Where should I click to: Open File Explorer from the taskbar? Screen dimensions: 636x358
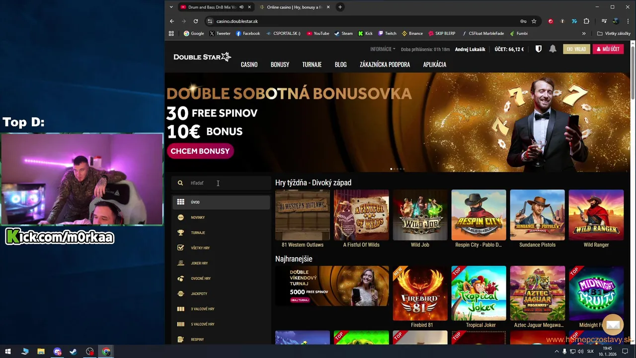tap(41, 352)
